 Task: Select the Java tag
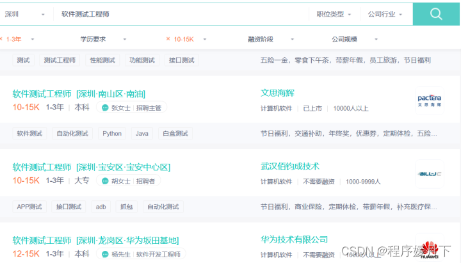click(142, 133)
